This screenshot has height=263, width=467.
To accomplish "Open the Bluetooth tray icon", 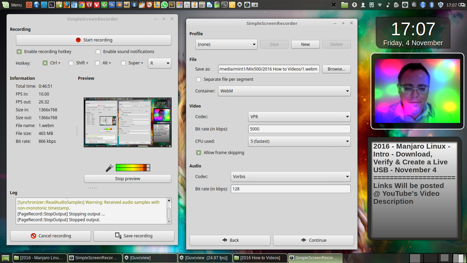I will (x=431, y=5).
